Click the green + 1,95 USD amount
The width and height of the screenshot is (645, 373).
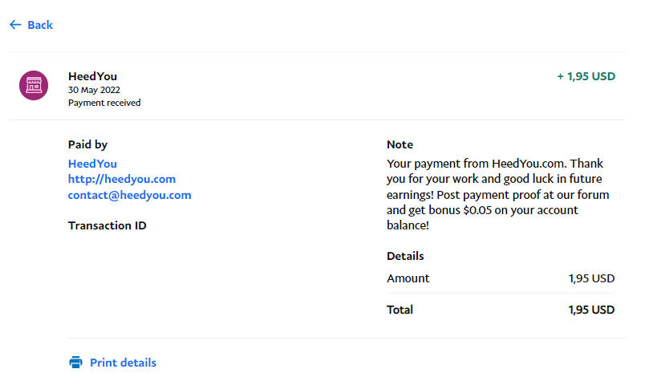586,76
